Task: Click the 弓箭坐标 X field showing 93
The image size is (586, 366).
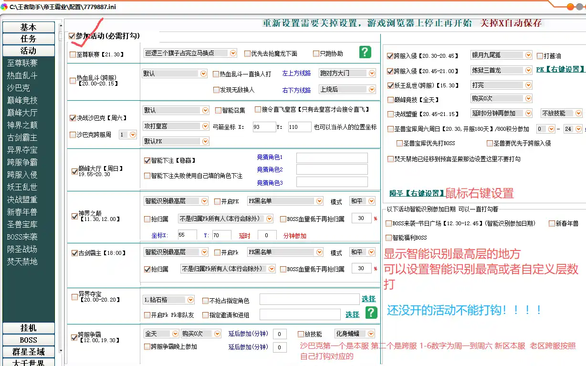Action: click(x=264, y=127)
